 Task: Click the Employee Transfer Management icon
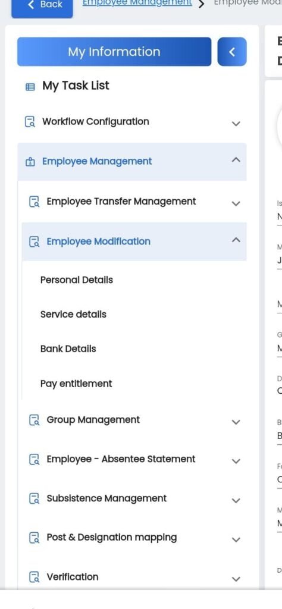click(x=35, y=202)
